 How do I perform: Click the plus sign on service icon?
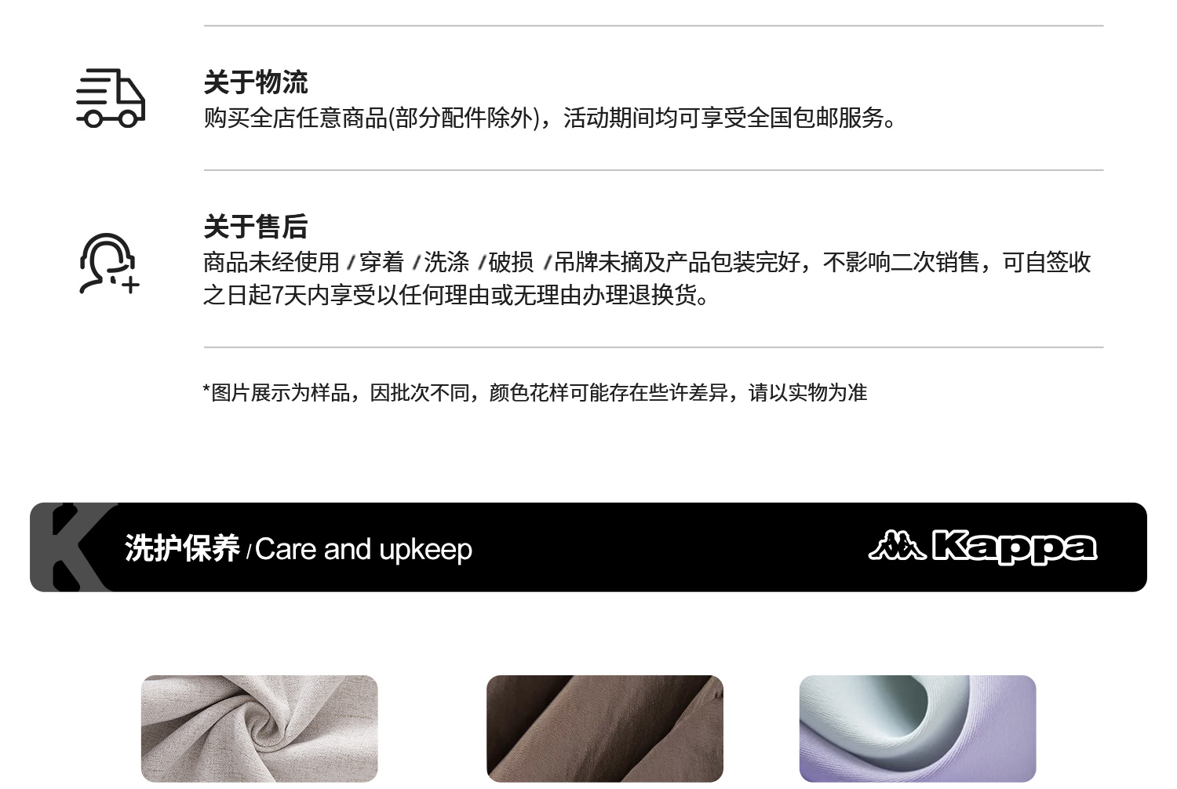coord(131,284)
